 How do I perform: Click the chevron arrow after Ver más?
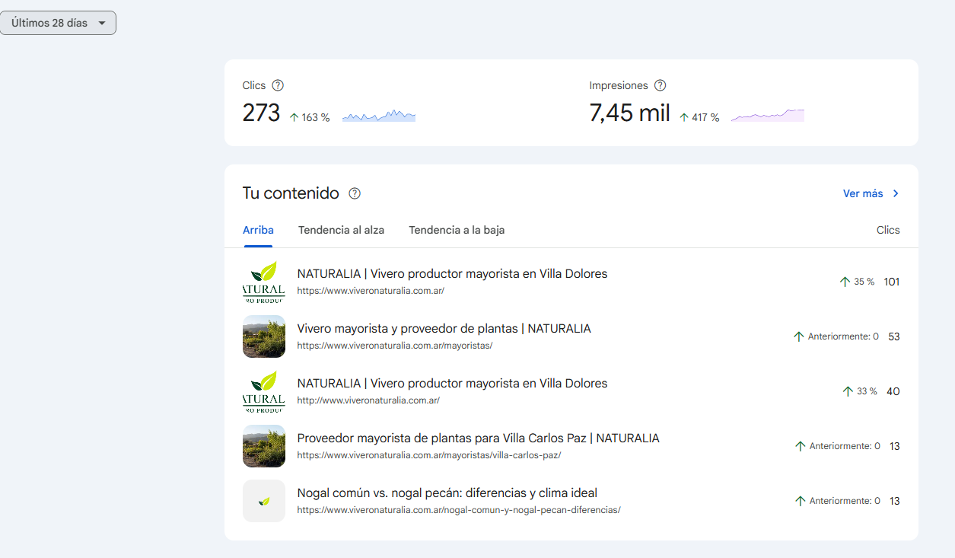coord(896,193)
